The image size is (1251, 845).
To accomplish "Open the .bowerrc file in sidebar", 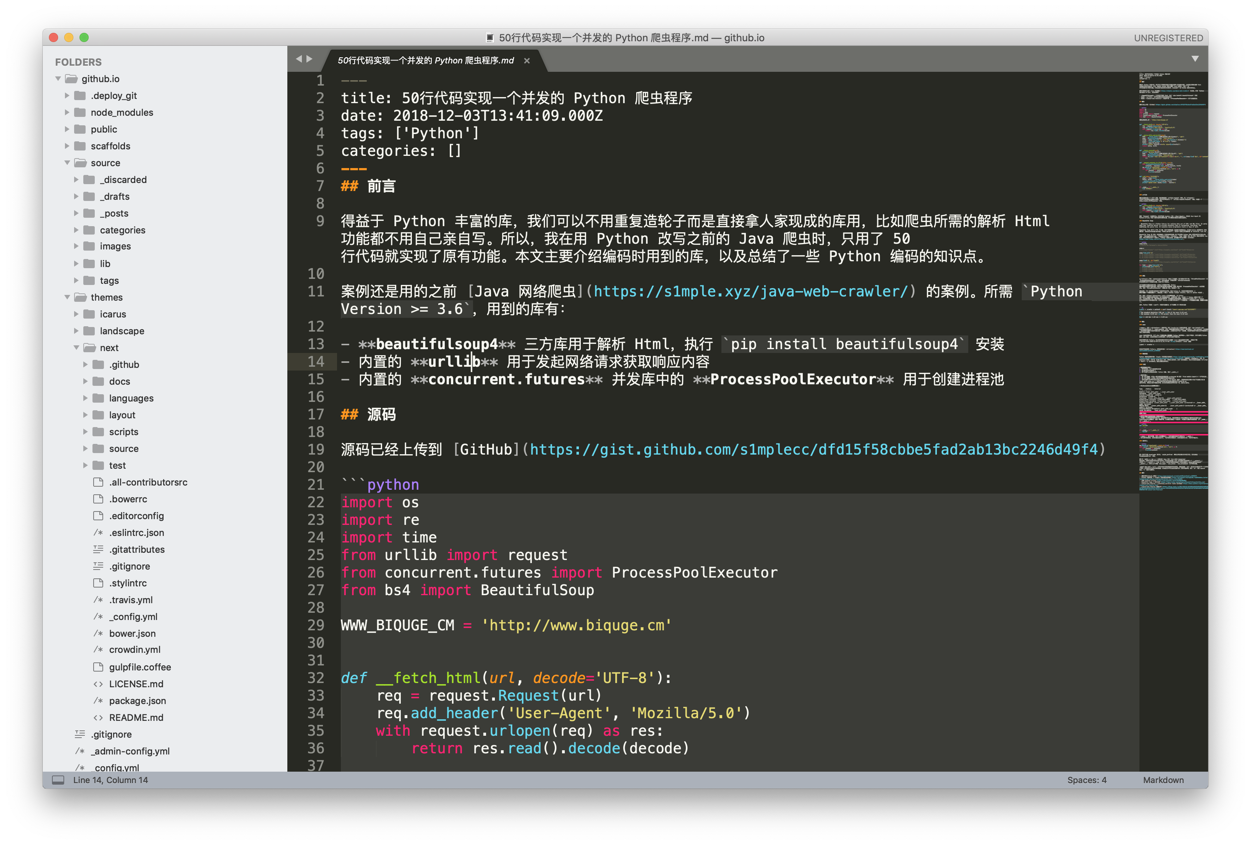I will point(128,499).
